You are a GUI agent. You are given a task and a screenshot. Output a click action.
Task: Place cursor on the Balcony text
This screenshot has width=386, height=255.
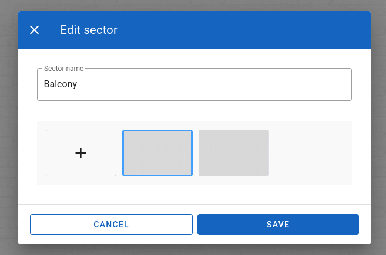(61, 84)
